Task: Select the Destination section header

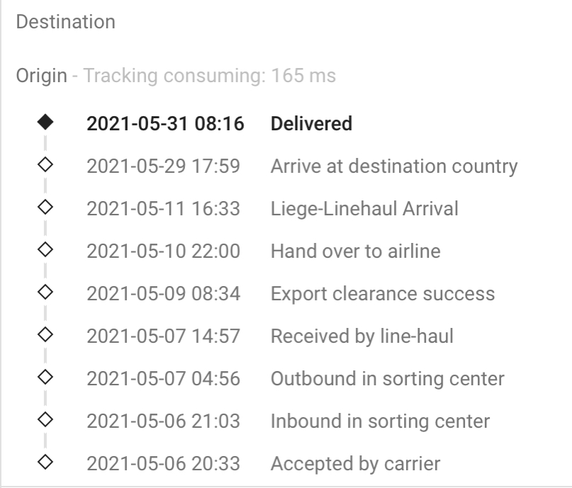Action: 65,22
